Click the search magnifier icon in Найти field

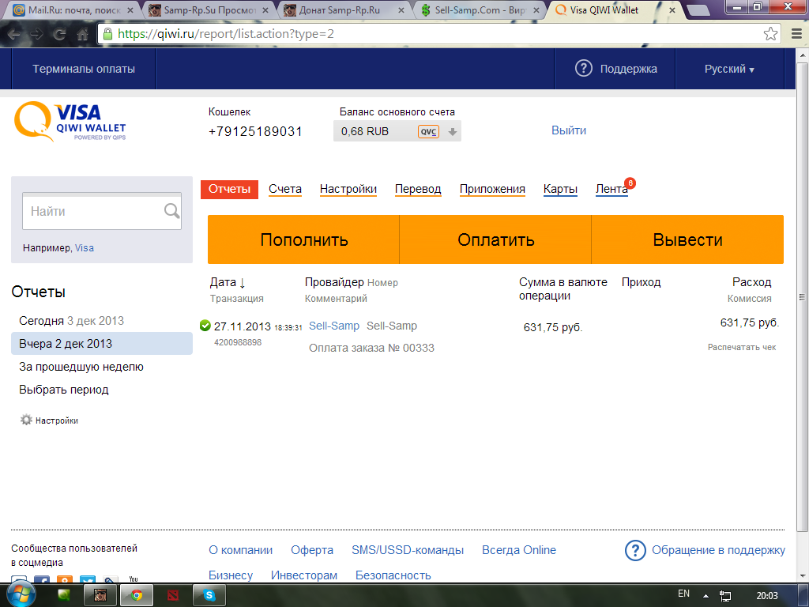point(171,210)
